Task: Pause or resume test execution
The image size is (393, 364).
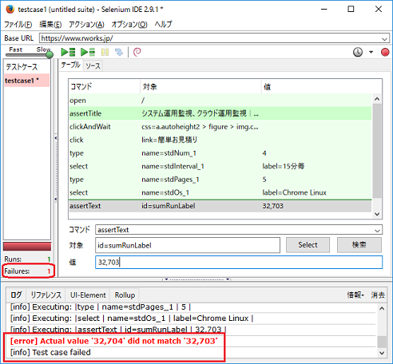Action: tap(105, 52)
